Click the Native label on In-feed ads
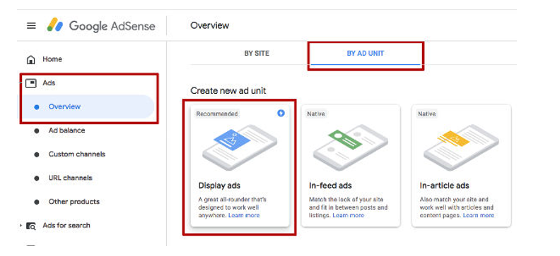Screen dimensions: 560x256 (316, 114)
